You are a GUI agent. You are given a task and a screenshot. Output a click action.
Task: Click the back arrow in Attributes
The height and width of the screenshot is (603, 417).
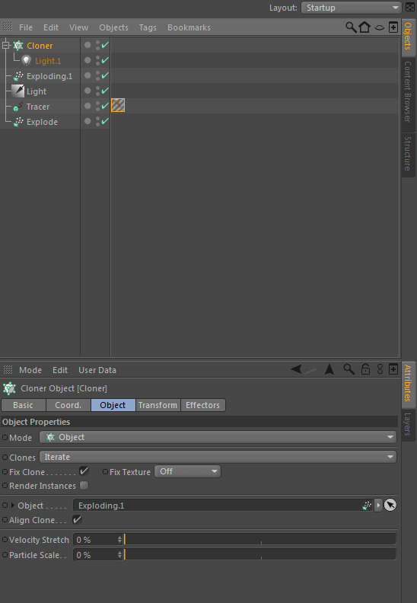click(x=296, y=369)
